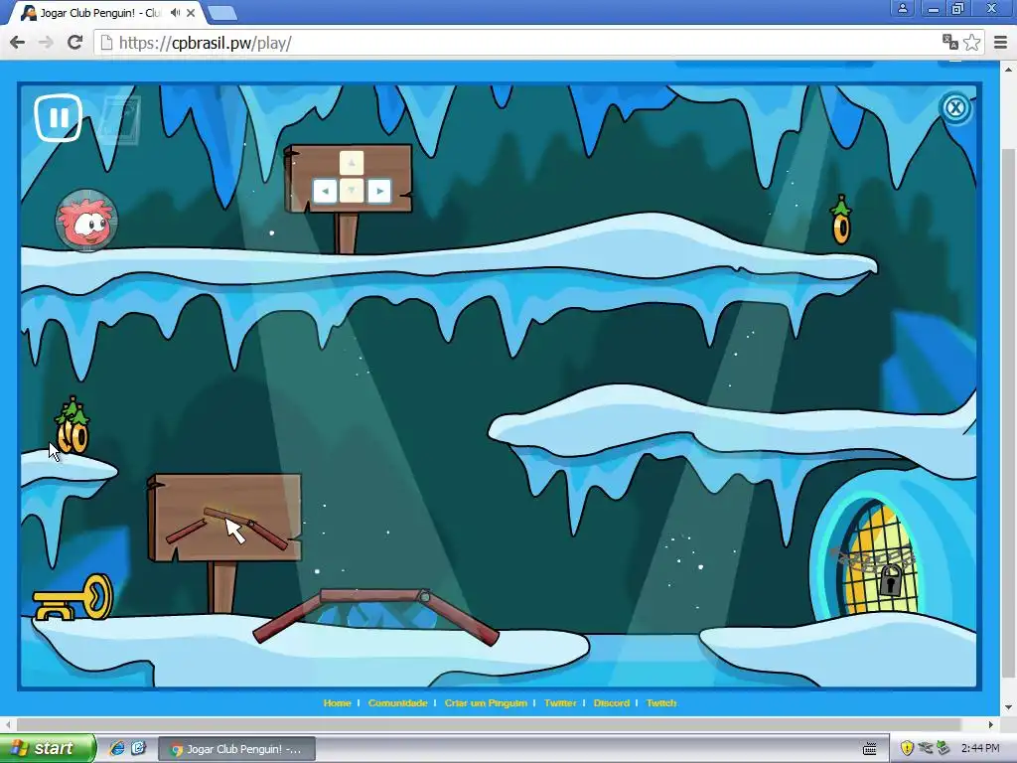The image size is (1017, 763).
Task: Open the Criar um Pinguim link
Action: coord(486,702)
